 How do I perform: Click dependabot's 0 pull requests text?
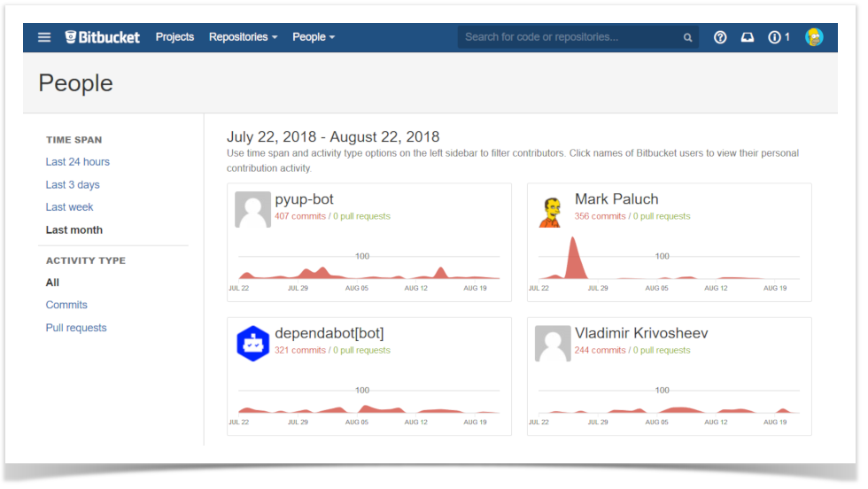point(361,351)
